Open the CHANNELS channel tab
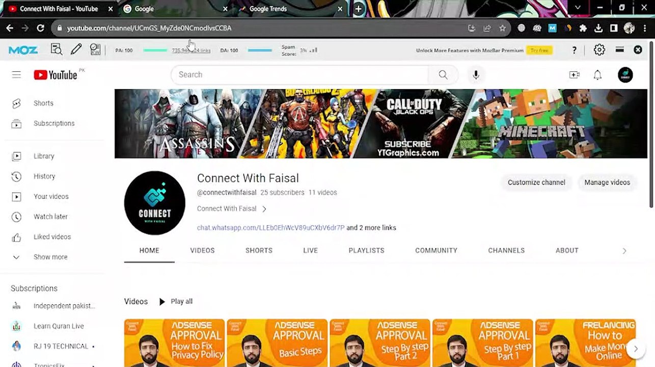Screen dimensions: 655x367 click(506, 250)
